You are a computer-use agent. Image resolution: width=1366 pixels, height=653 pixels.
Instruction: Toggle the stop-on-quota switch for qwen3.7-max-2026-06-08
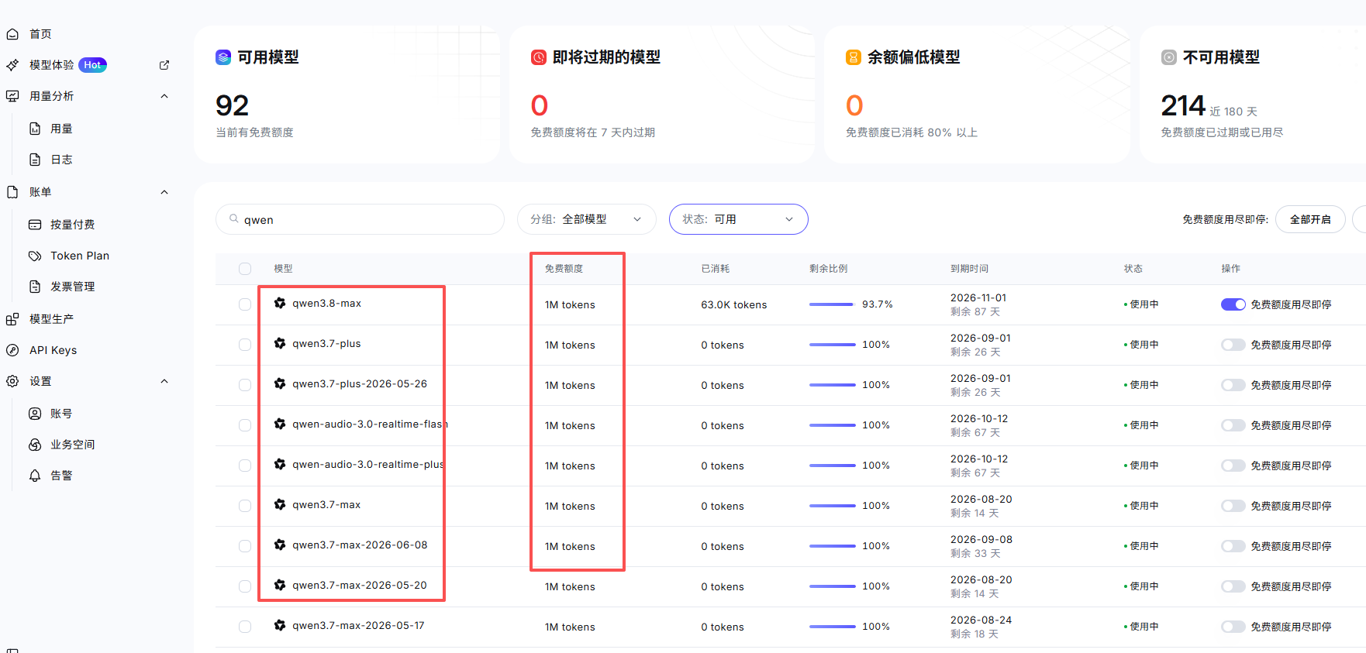point(1233,546)
